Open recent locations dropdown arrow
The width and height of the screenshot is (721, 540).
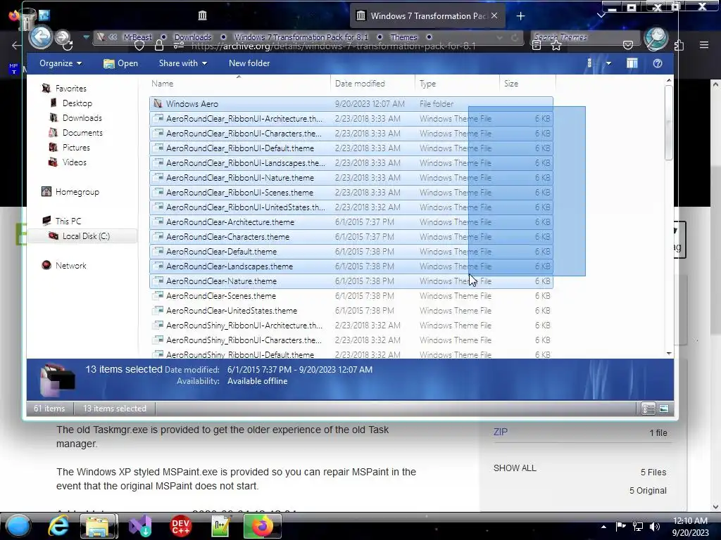(86, 37)
